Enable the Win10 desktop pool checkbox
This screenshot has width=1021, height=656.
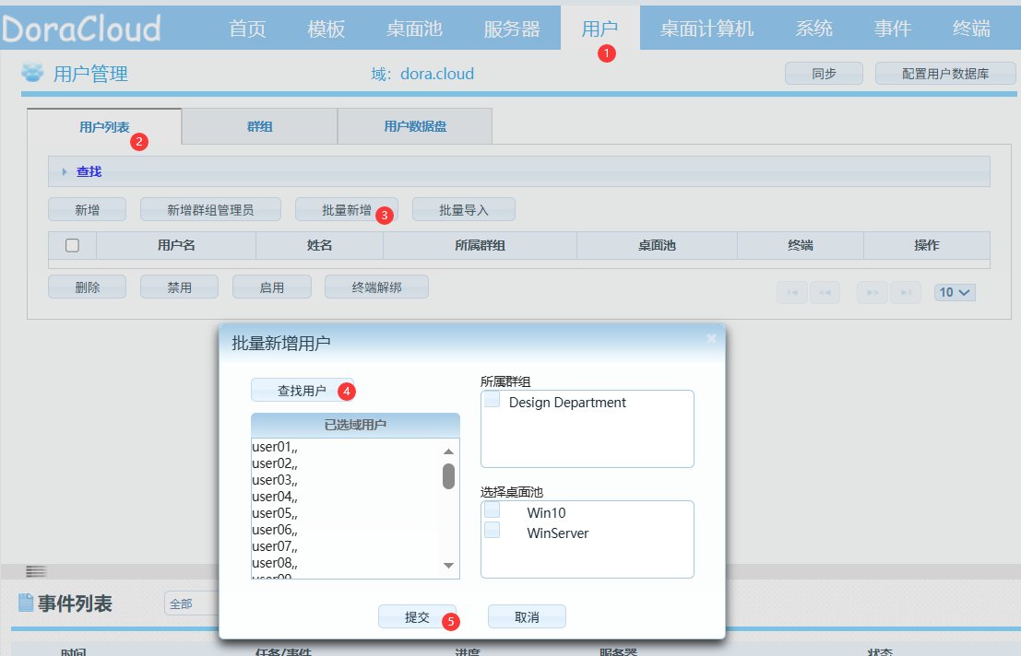click(493, 510)
